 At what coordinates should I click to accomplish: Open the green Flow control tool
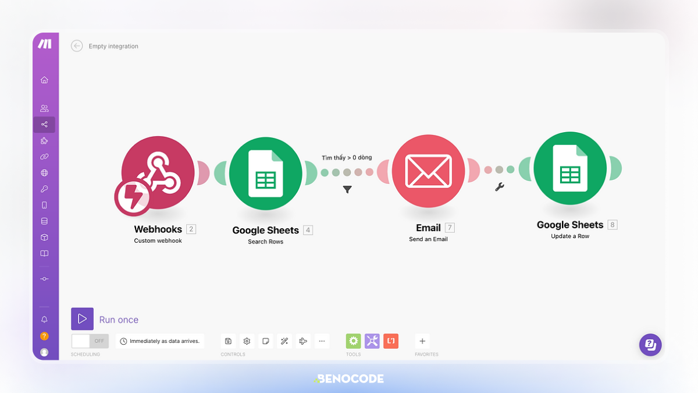click(354, 341)
